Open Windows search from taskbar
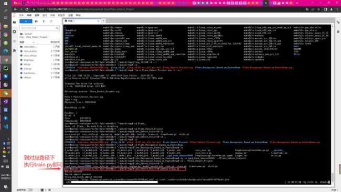Viewport: 341px width, 192px height. click(6, 10)
